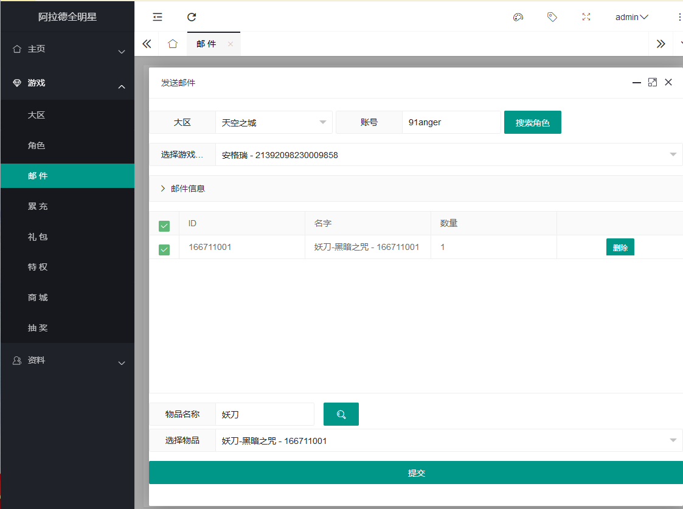Run the item search magnifier next to 妖刀
683x509 pixels.
341,414
